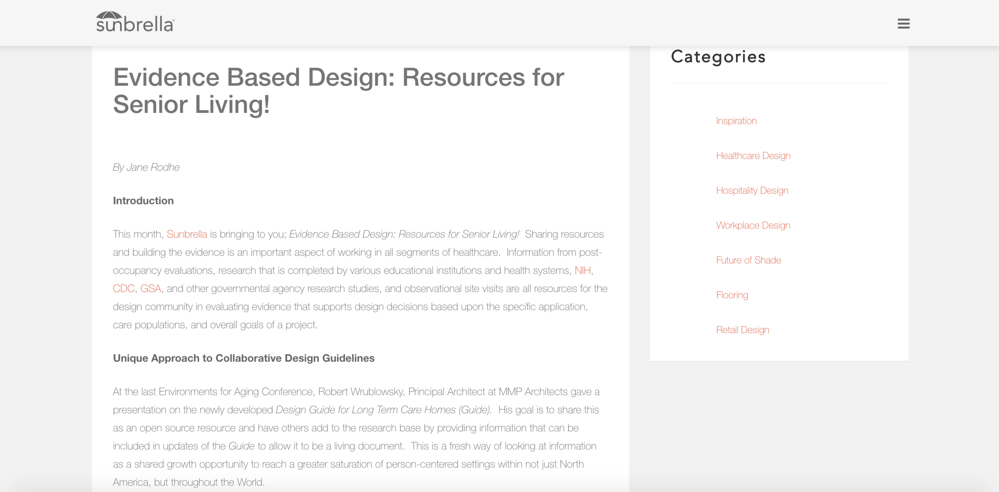This screenshot has height=492, width=999.
Task: Click the author line 'By Jane Rodhe'
Action: 146,167
